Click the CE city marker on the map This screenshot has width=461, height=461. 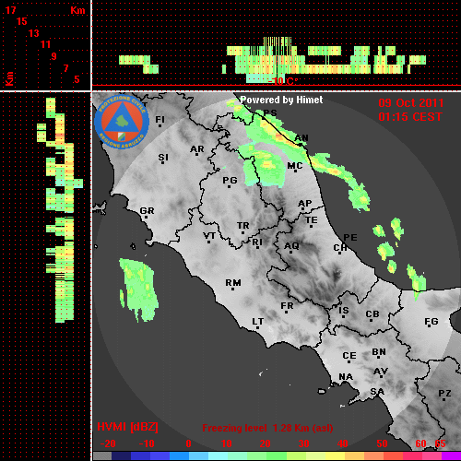tap(349, 357)
